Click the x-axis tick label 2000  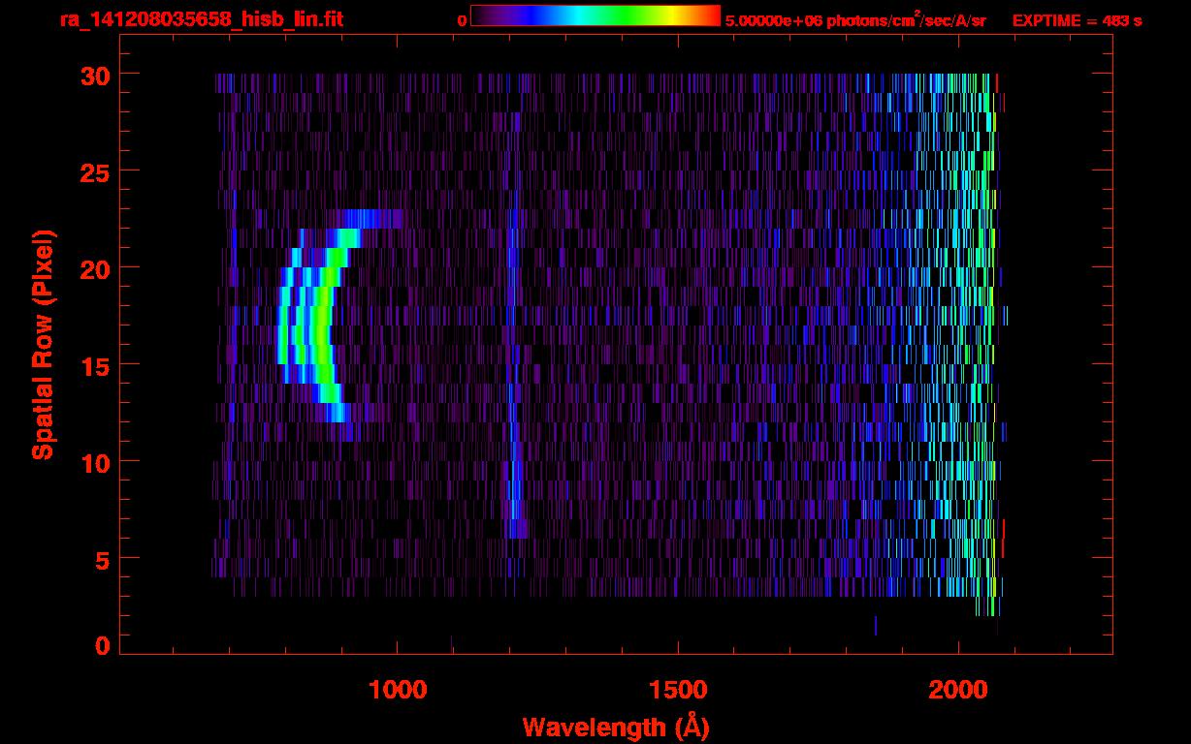pos(958,689)
